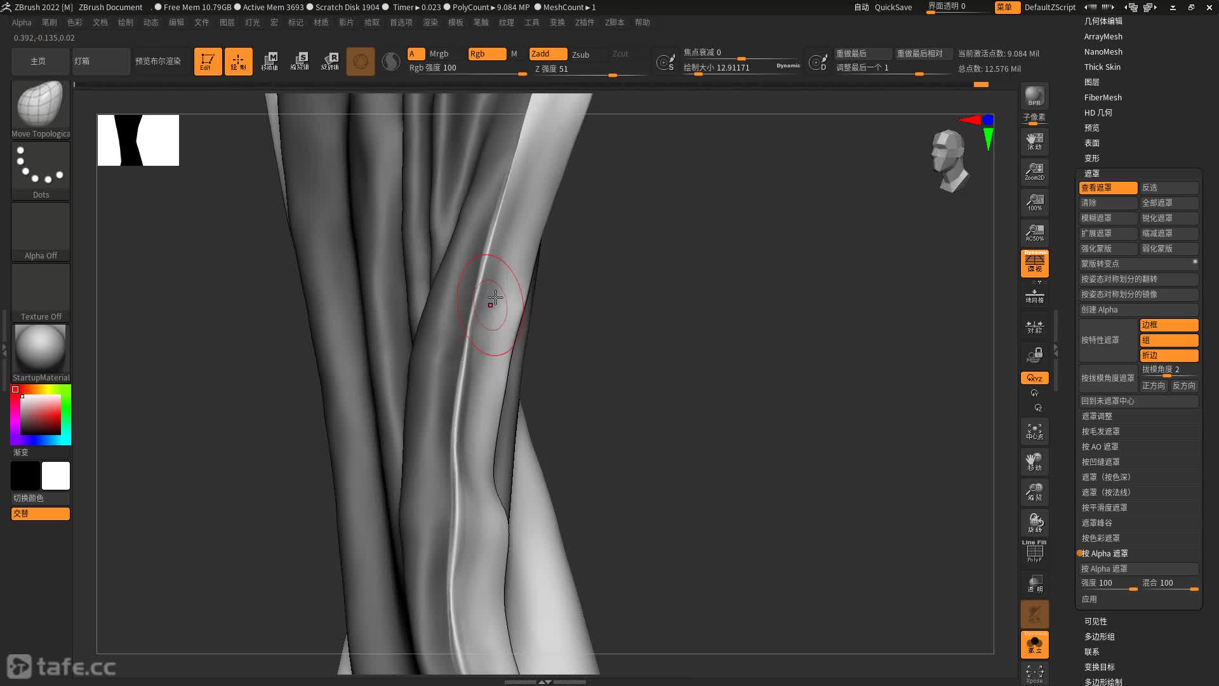This screenshot has width=1219, height=686.
Task: Click the local symmetry icon
Action: 1034,326
